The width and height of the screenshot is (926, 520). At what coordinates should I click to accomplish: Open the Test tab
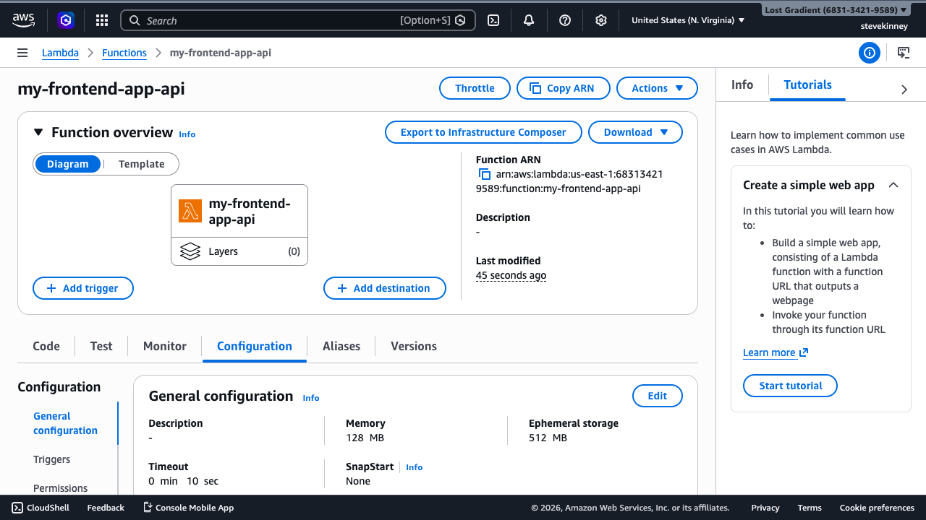[x=101, y=346]
